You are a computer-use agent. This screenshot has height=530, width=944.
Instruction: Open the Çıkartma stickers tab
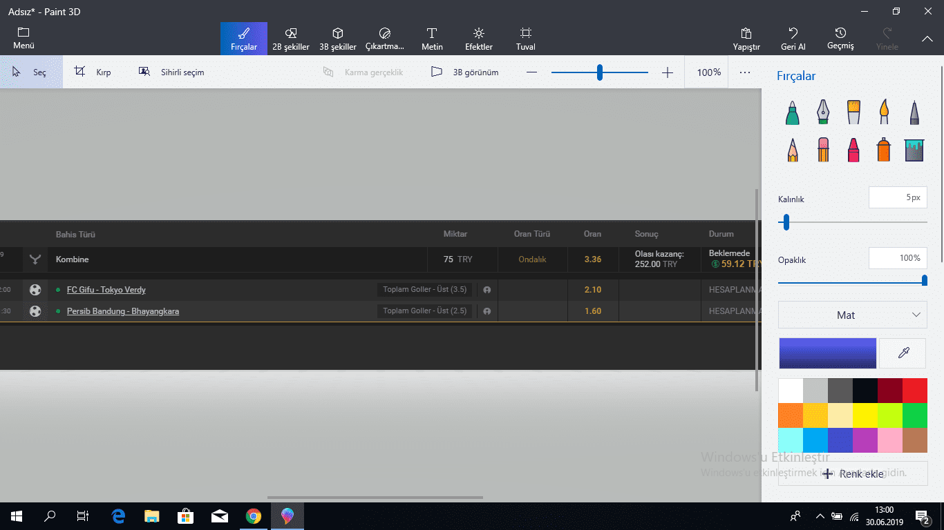point(385,39)
